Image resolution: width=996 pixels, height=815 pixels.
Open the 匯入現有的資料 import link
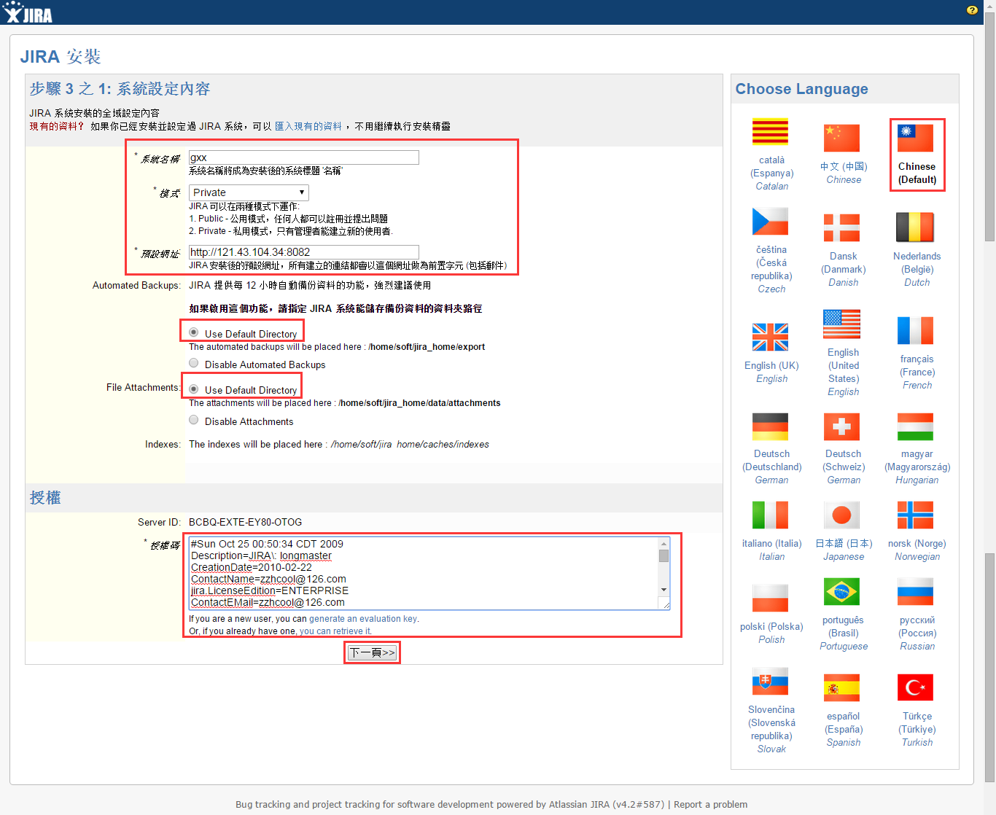click(x=308, y=126)
